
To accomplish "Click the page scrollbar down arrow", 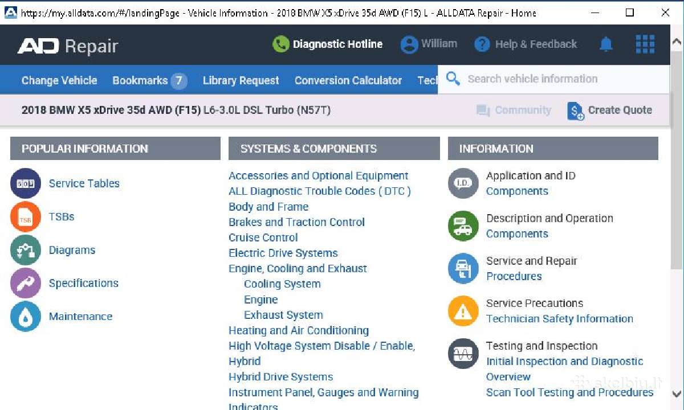I will [677, 395].
